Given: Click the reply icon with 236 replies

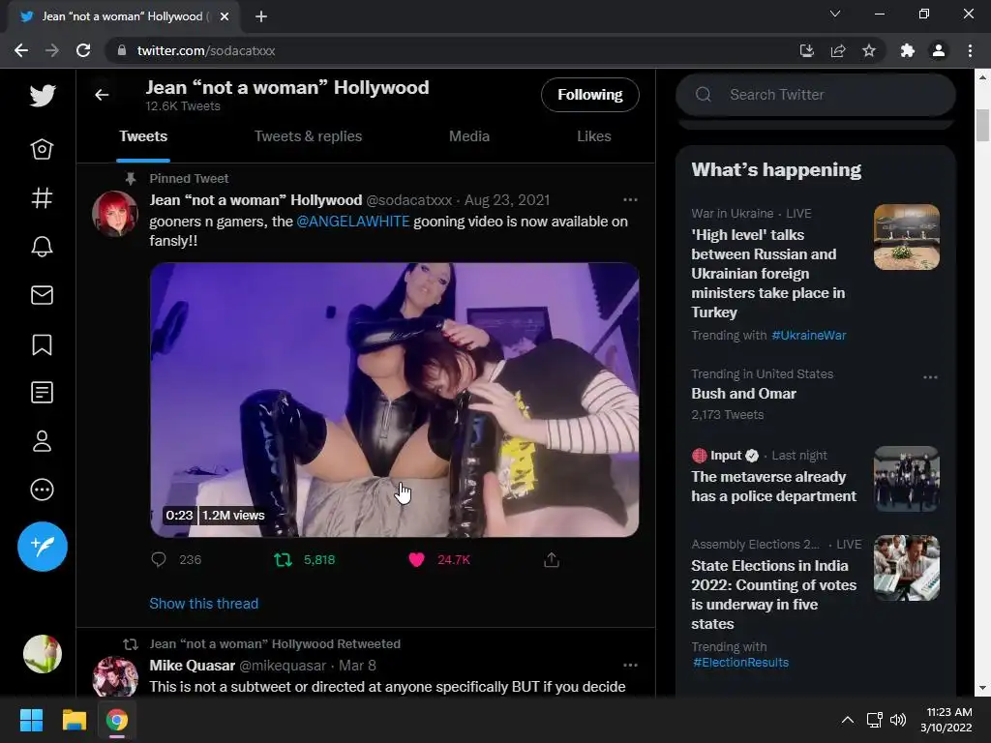Looking at the screenshot, I should coord(159,559).
